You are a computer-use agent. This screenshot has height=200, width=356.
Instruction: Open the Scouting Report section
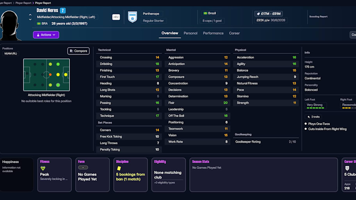[x=318, y=16]
